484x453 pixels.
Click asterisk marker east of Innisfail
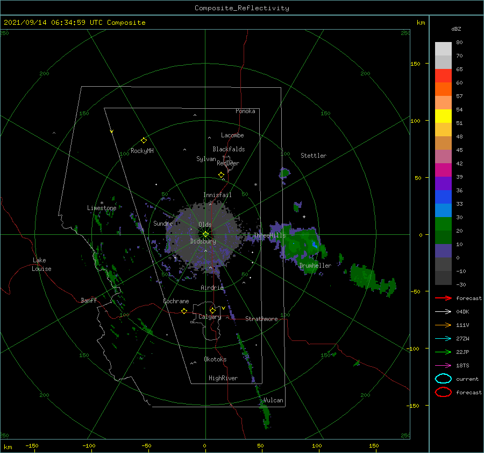(x=255, y=185)
